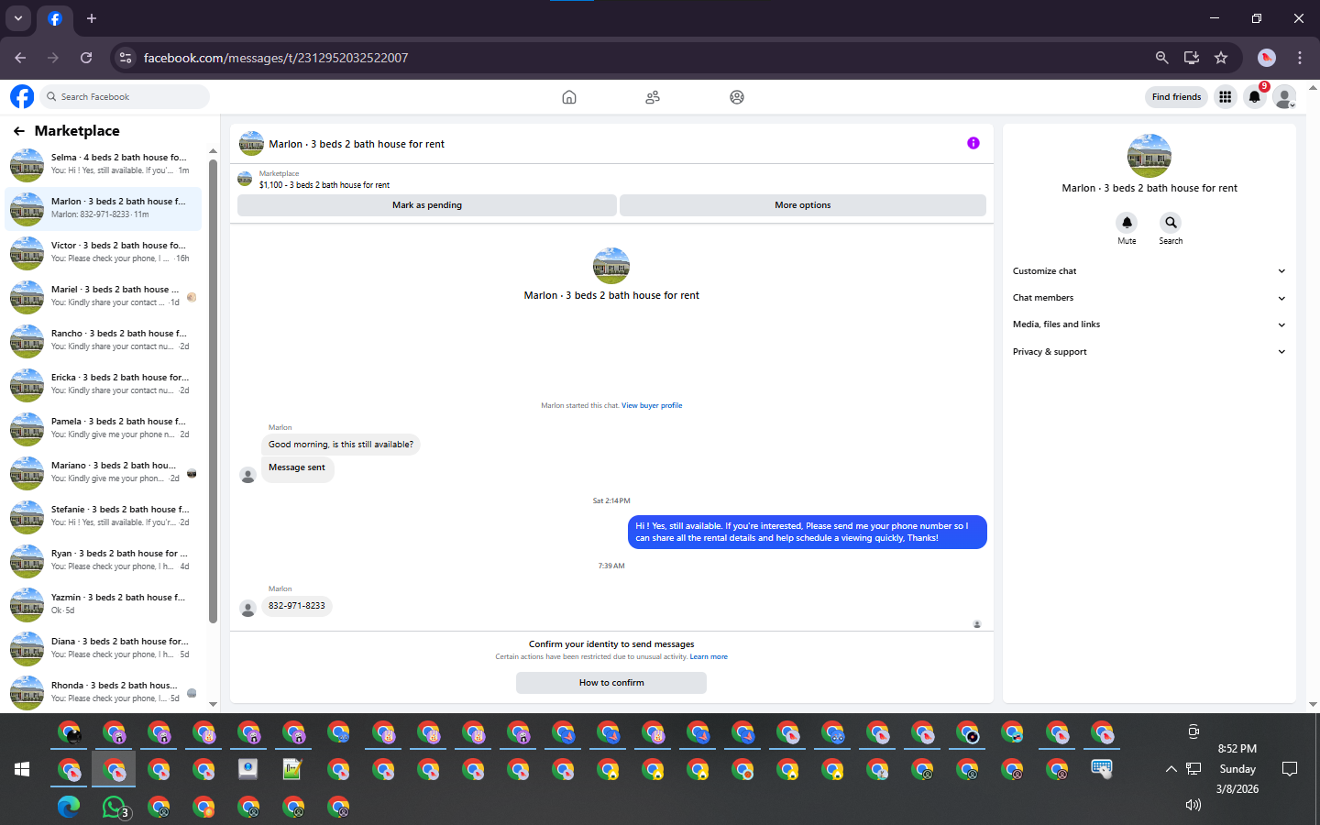Click the active Facebook browser tab
Screen dimensions: 1320x825
coord(55,18)
